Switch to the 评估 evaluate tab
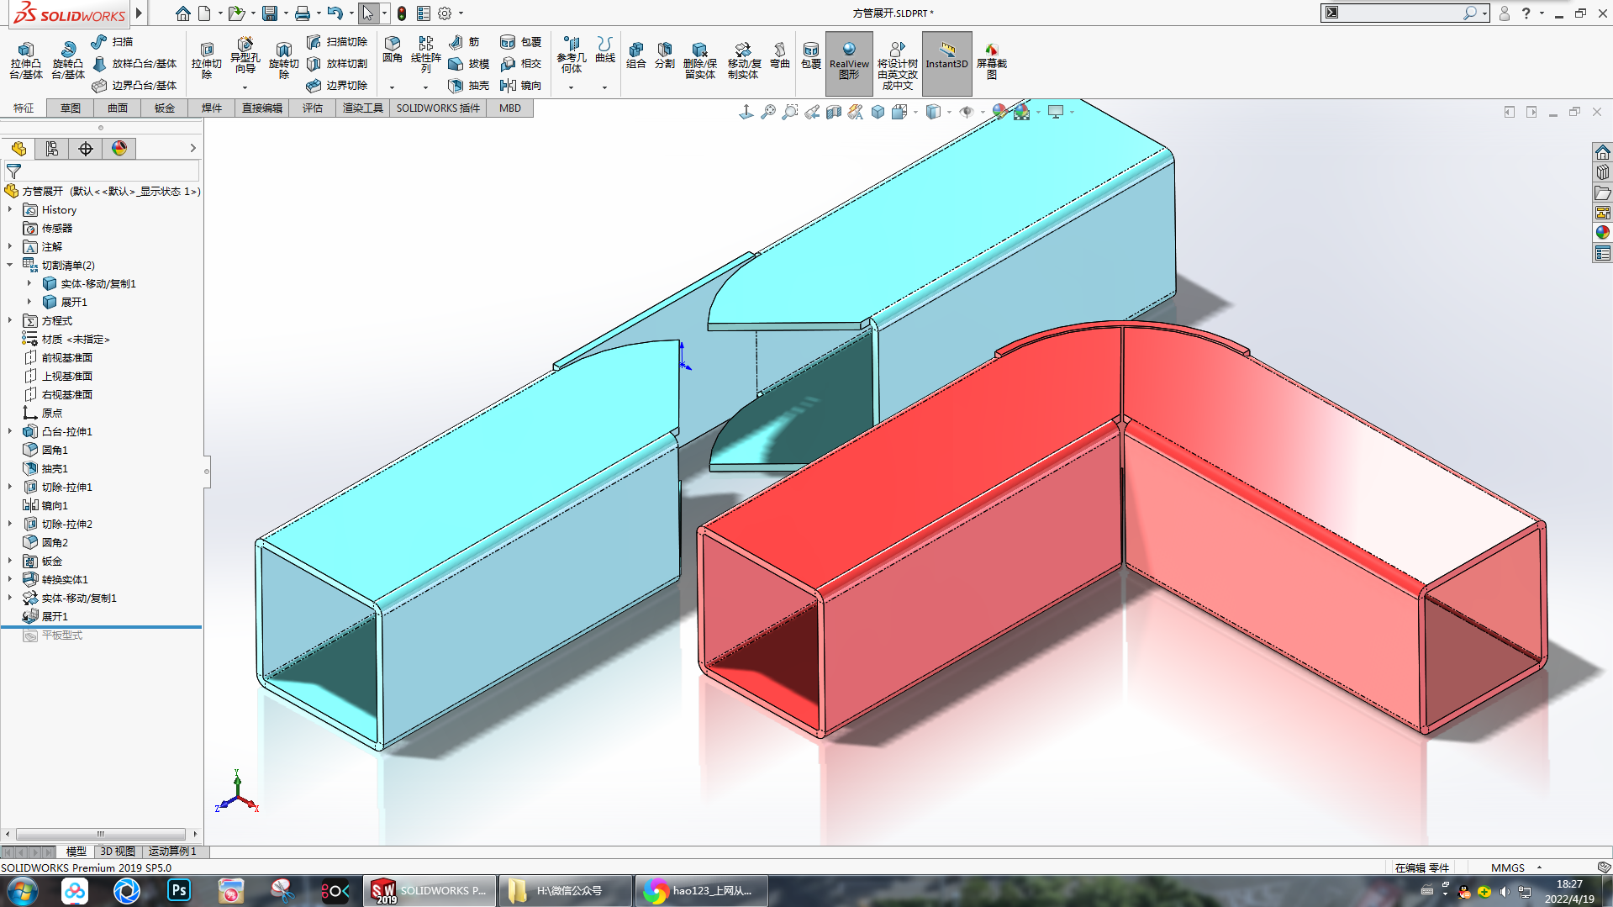The height and width of the screenshot is (907, 1613). tap(313, 108)
